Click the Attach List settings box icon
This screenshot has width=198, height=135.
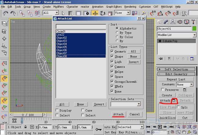(174, 100)
